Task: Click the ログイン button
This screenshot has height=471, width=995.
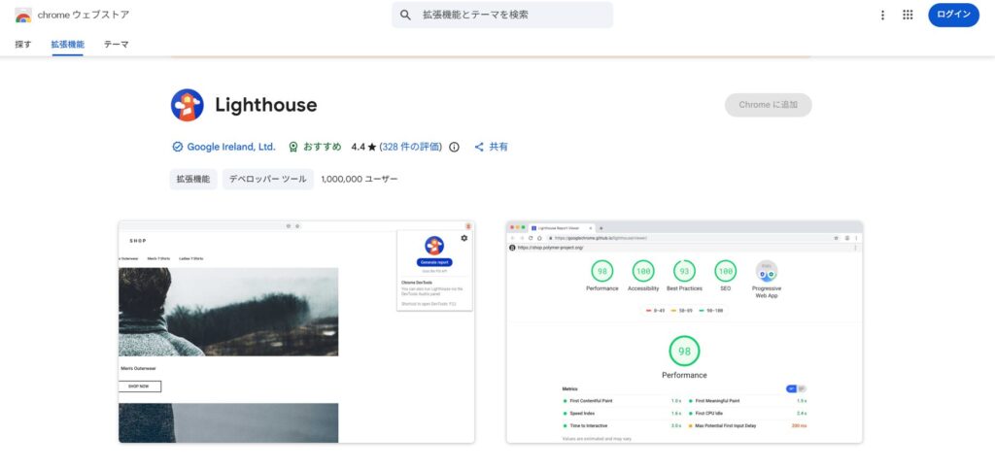Action: coord(953,15)
